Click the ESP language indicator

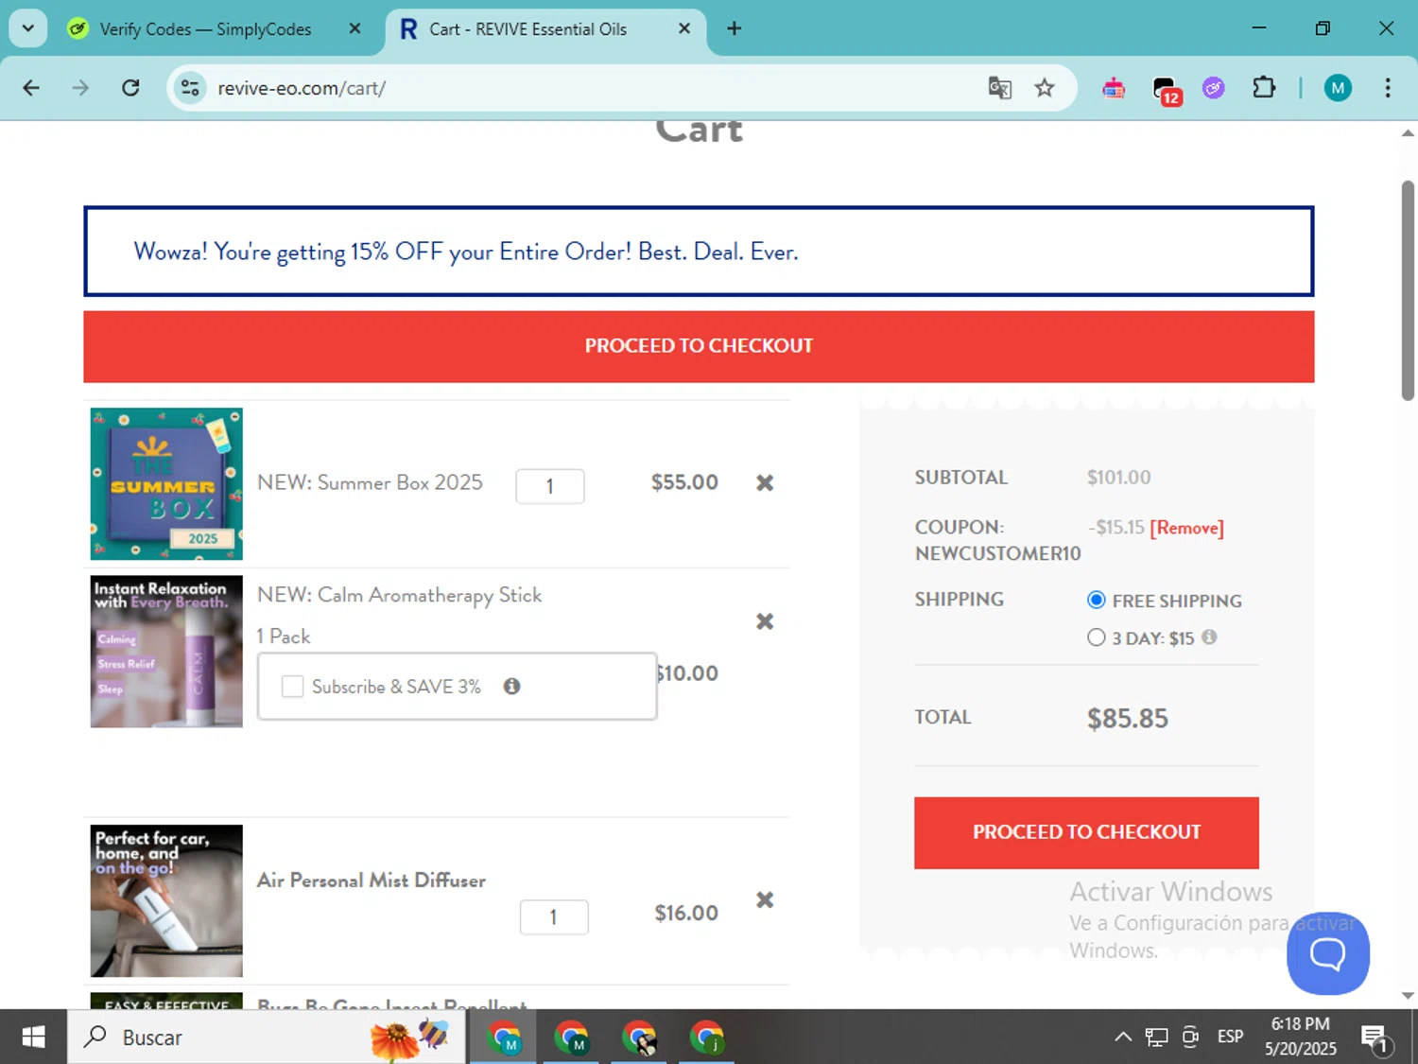pos(1230,1037)
